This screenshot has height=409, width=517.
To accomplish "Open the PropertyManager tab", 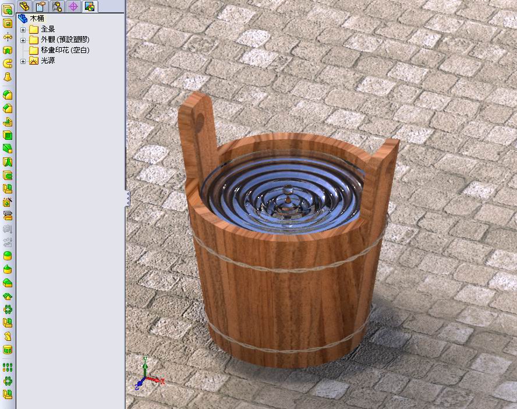I will click(x=41, y=6).
